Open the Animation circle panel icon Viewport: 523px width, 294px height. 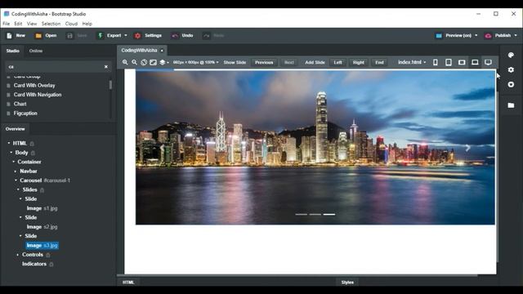click(x=511, y=84)
